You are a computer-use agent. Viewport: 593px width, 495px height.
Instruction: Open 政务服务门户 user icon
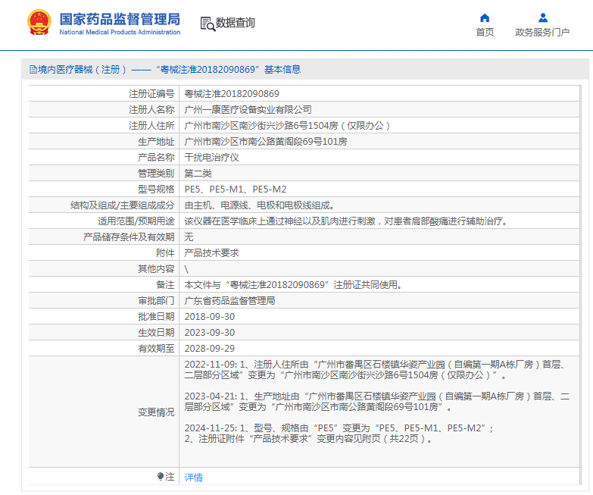[543, 17]
